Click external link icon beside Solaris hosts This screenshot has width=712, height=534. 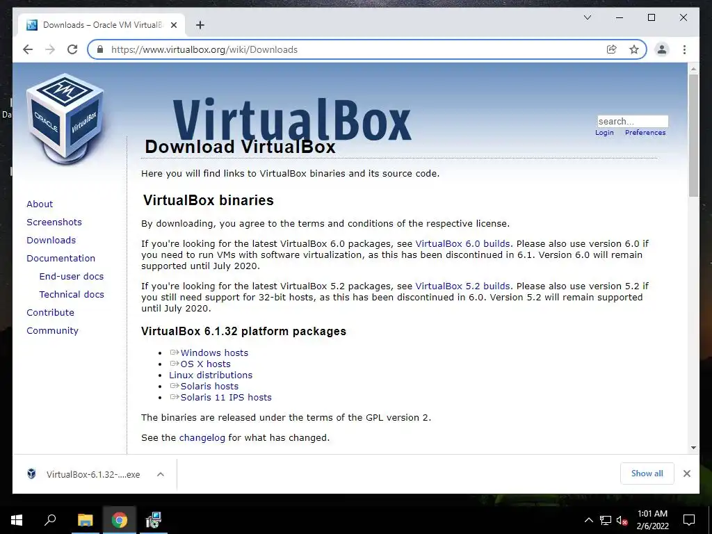[175, 385]
